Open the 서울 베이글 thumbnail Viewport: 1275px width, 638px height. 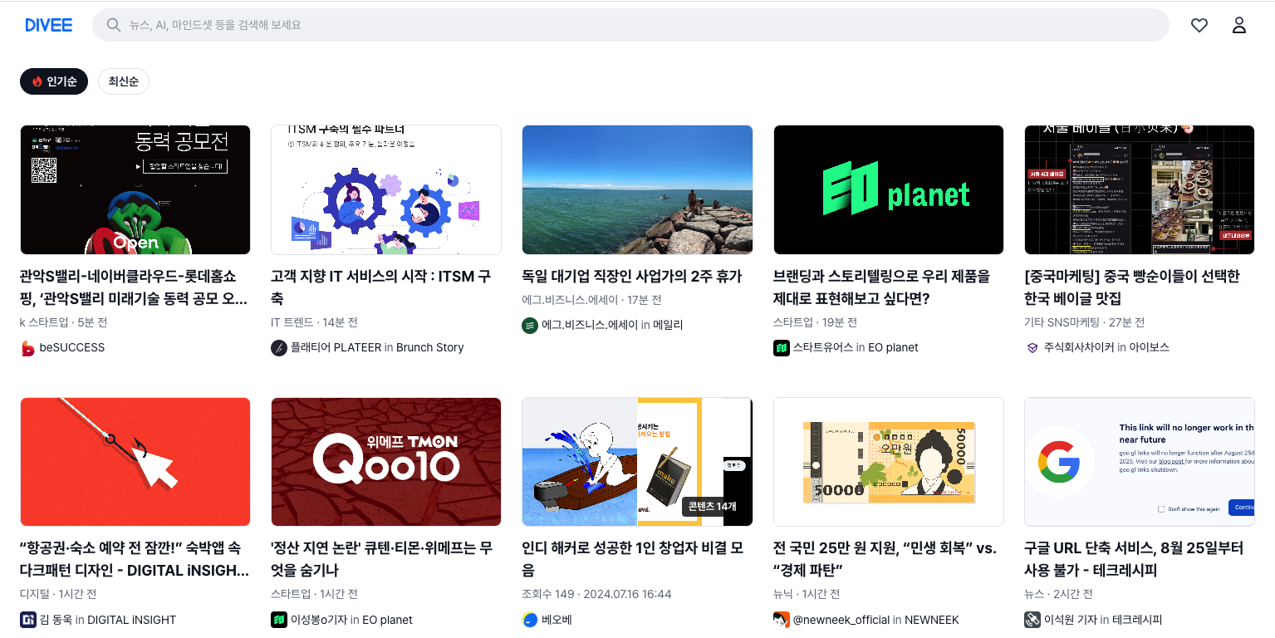click(x=1140, y=189)
